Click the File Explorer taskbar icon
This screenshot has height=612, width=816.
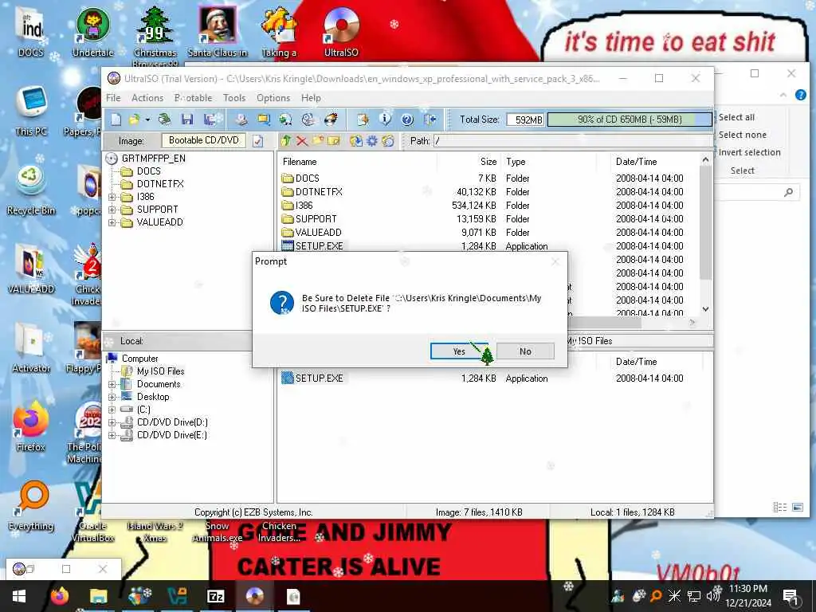click(98, 596)
